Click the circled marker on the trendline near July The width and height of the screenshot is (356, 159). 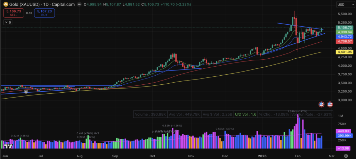[x=26, y=92]
